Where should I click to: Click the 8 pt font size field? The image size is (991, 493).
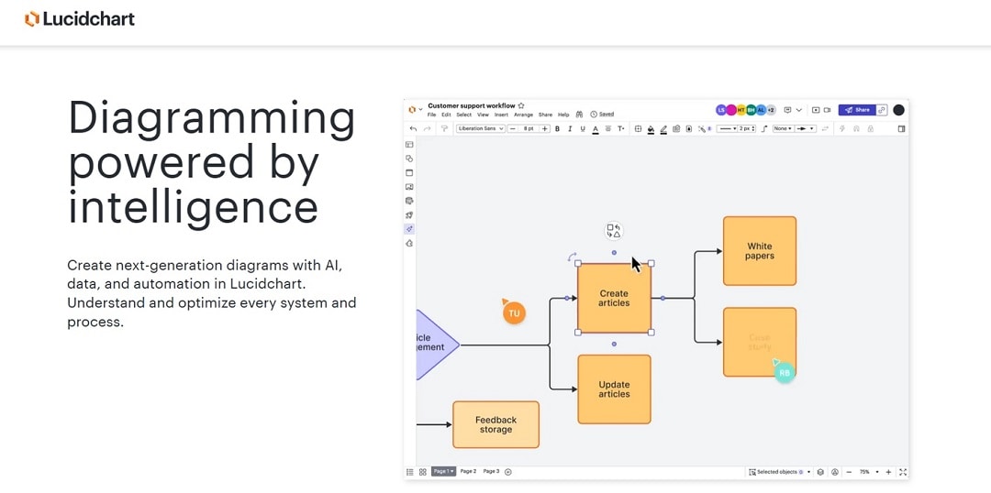pos(529,129)
